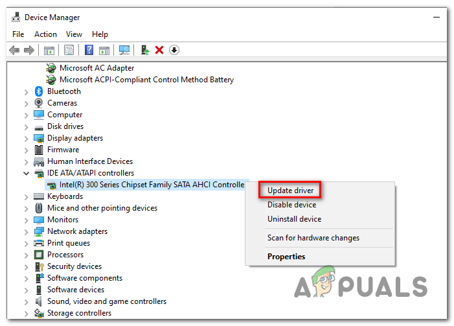This screenshot has height=326, width=454.
Task: Click the Mice and other pointing devices icon
Action: coord(38,208)
